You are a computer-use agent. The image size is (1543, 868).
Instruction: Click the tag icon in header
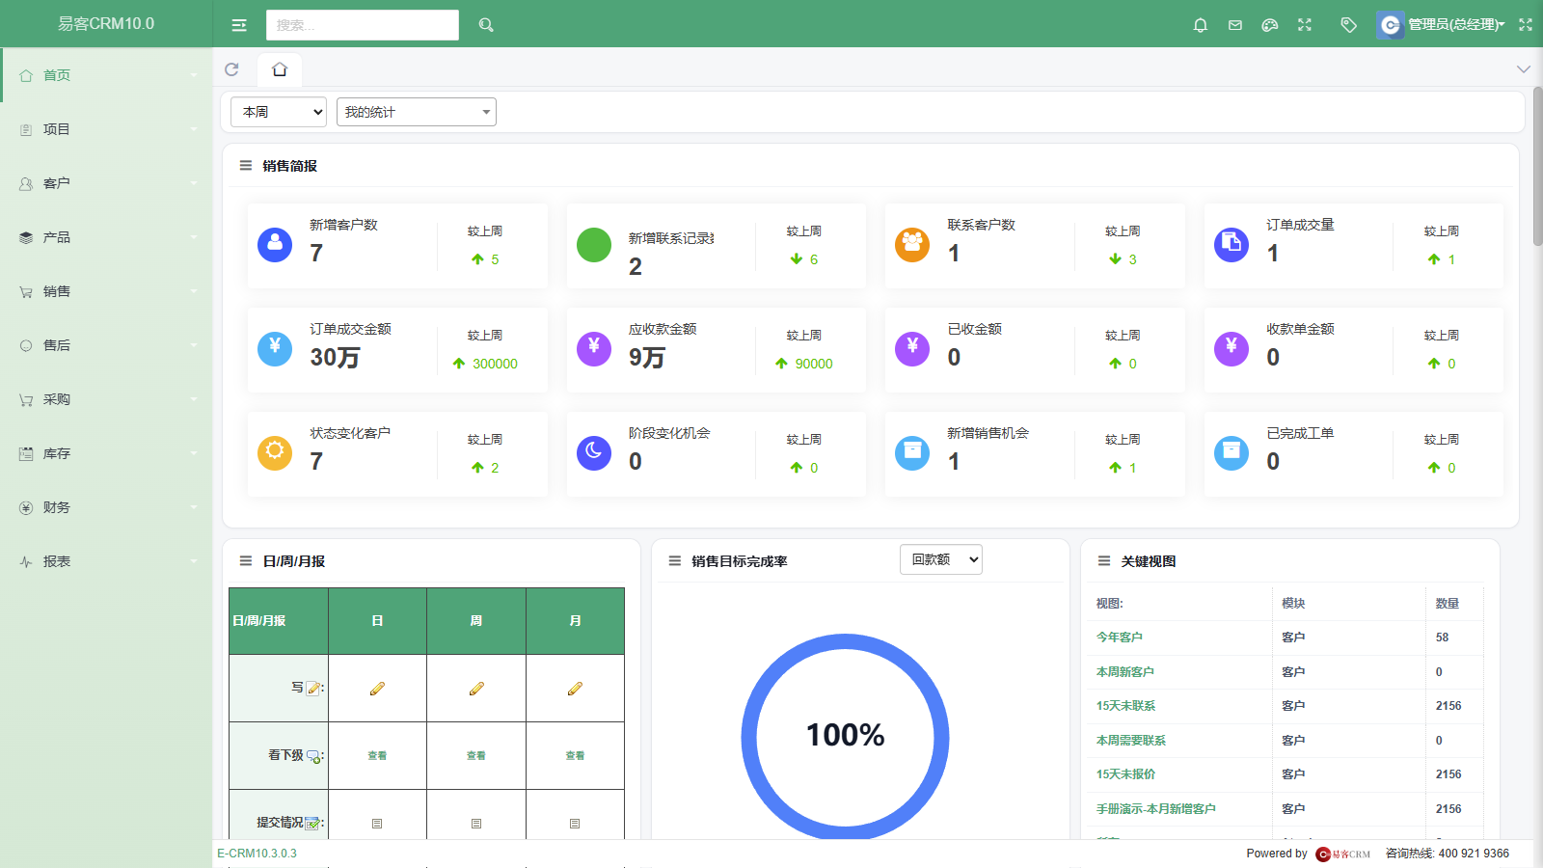[1349, 25]
